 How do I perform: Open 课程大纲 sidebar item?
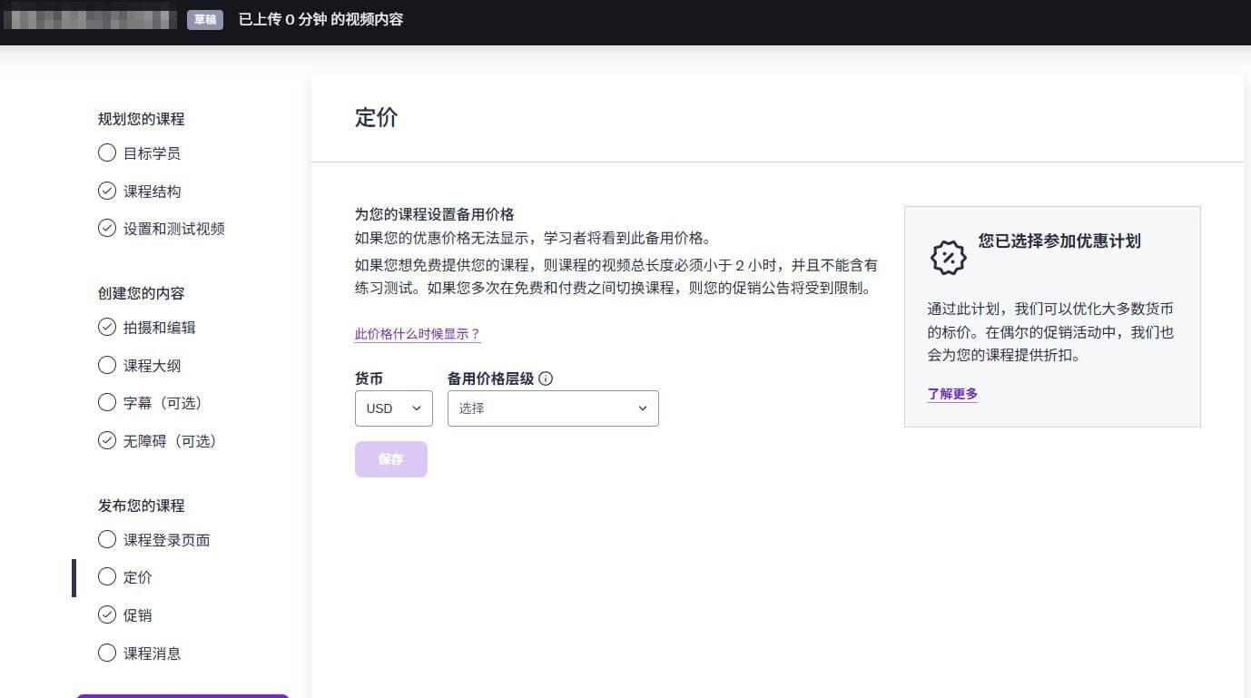152,366
